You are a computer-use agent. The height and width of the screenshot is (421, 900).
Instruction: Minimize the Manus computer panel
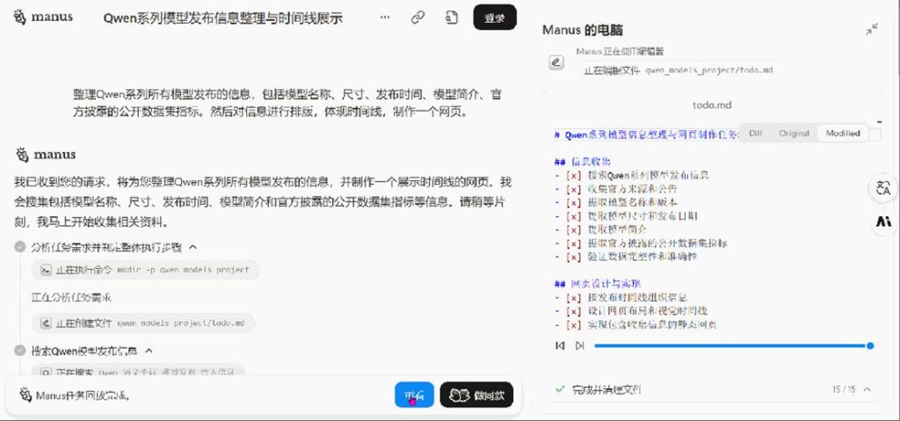pos(872,30)
